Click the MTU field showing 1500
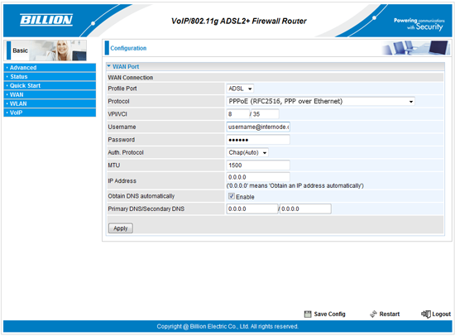The image size is (455, 336). 258,166
